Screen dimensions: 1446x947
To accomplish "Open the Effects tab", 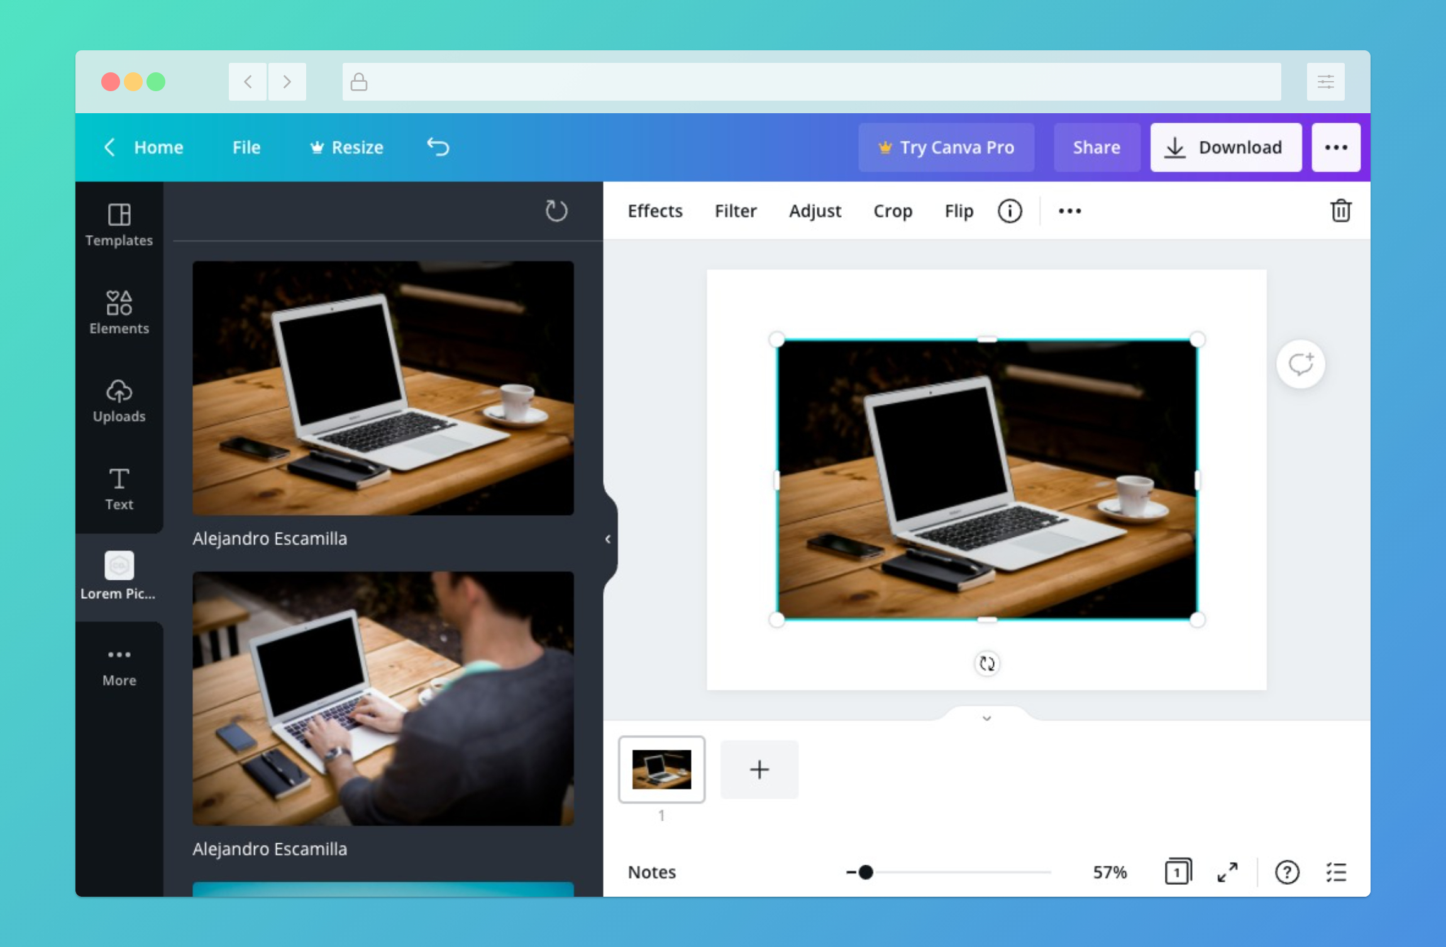I will (654, 211).
